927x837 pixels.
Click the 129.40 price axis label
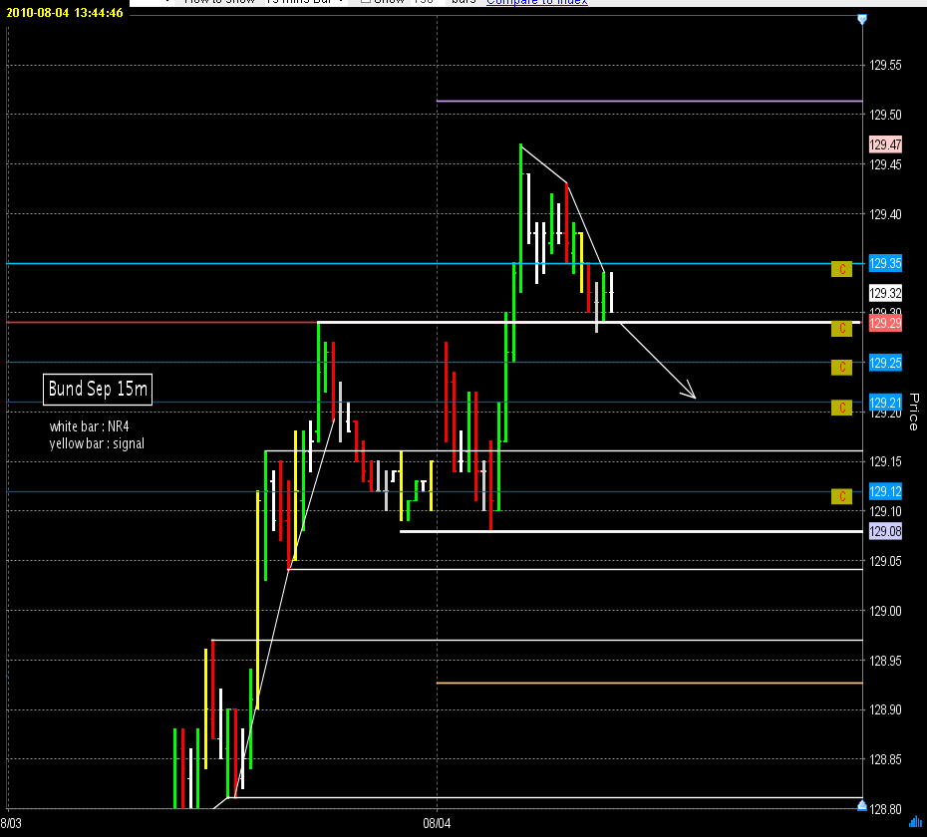tap(885, 214)
